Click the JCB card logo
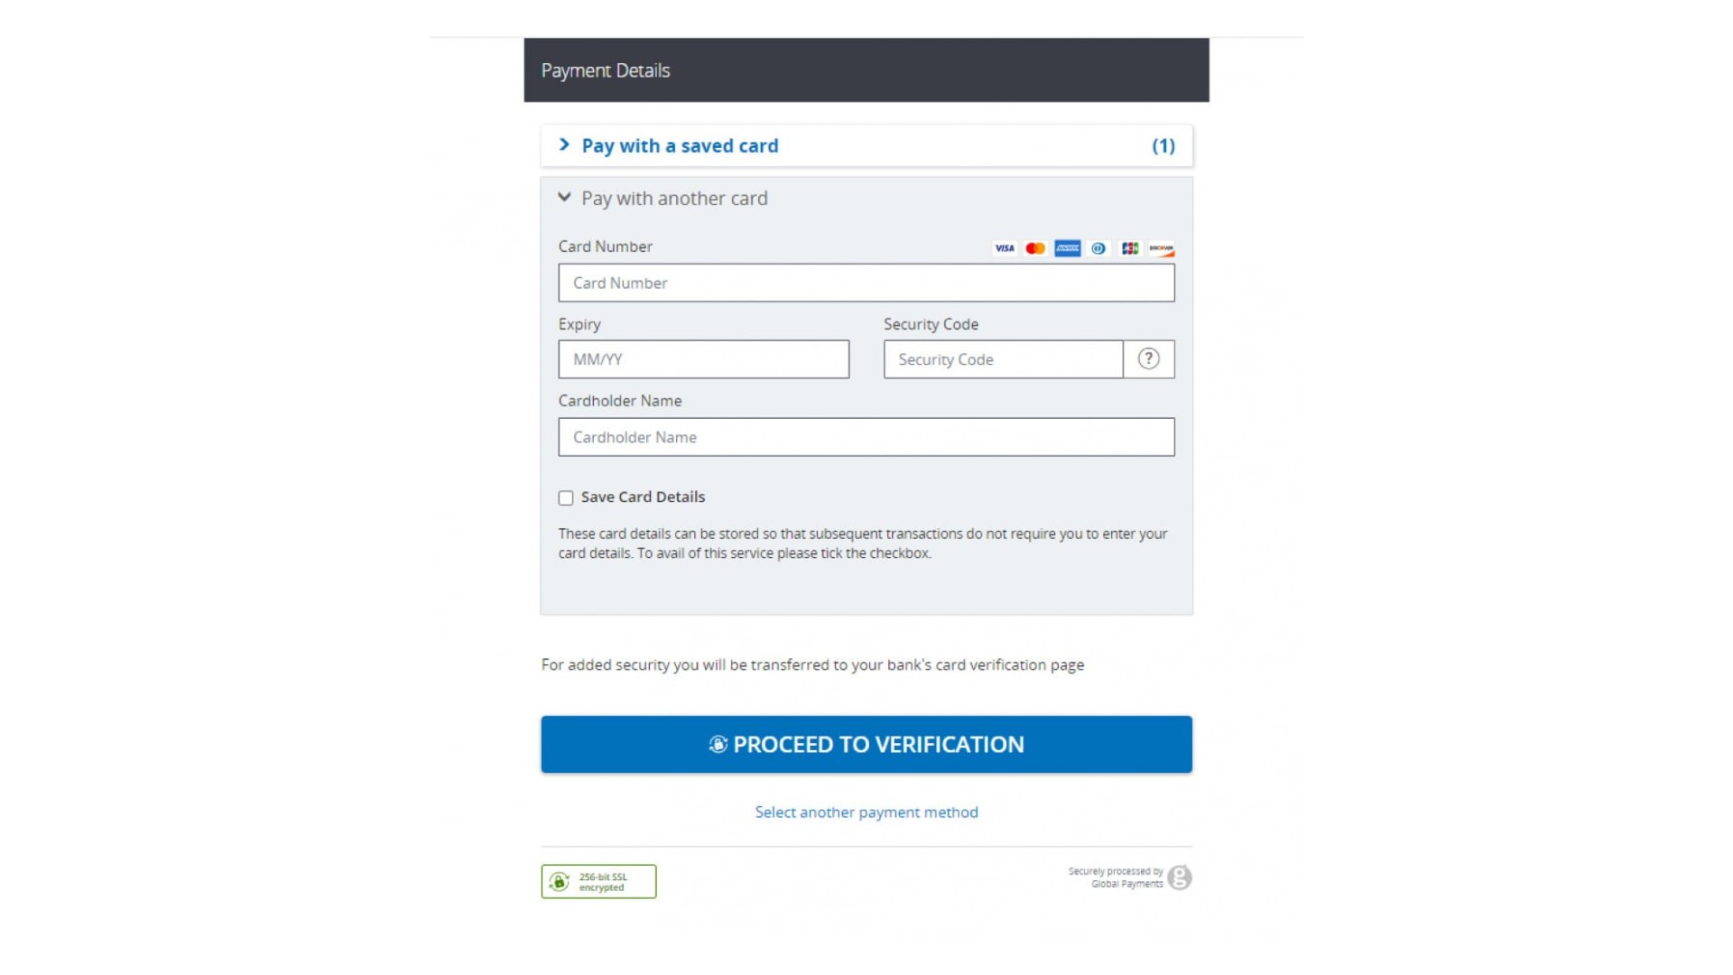The width and height of the screenshot is (1733, 975). [x=1129, y=248]
